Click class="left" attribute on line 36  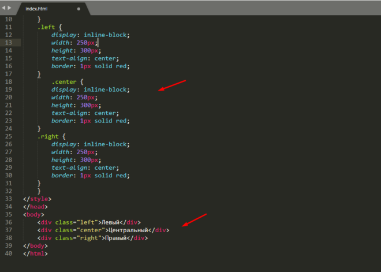tap(77, 222)
